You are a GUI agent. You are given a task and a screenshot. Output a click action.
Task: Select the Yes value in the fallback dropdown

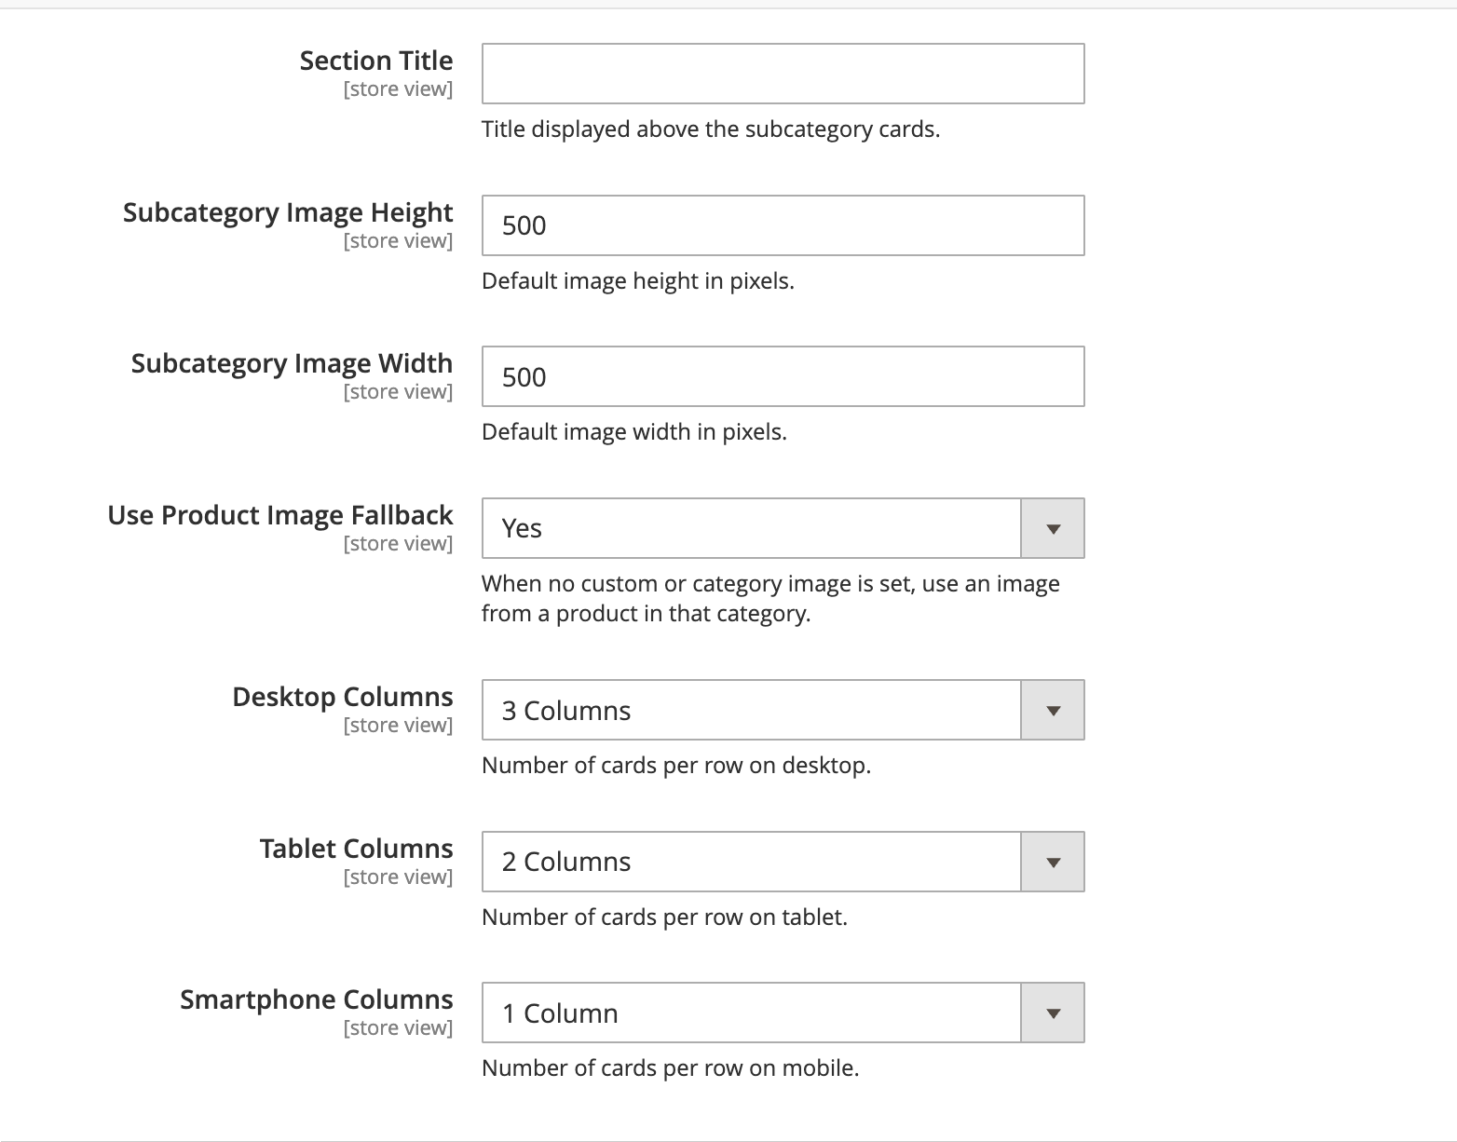point(521,528)
